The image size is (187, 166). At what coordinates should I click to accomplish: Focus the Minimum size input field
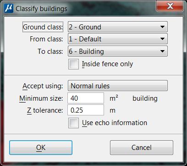(86, 98)
